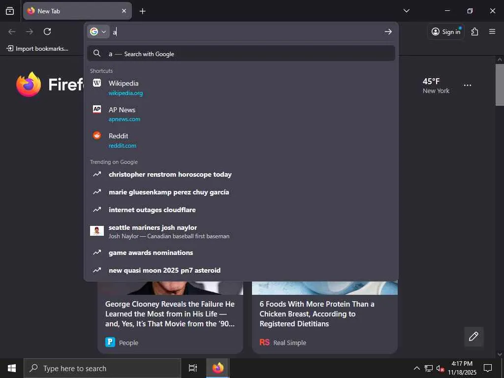504x378 pixels.
Task: Reload the current page
Action: tap(47, 31)
